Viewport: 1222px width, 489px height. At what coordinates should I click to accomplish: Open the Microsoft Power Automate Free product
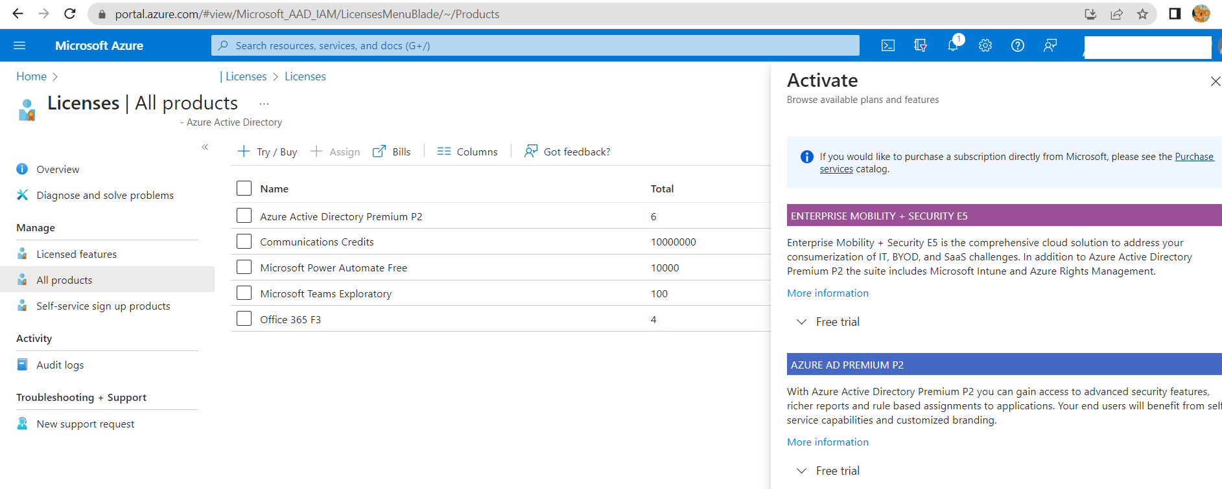[334, 267]
